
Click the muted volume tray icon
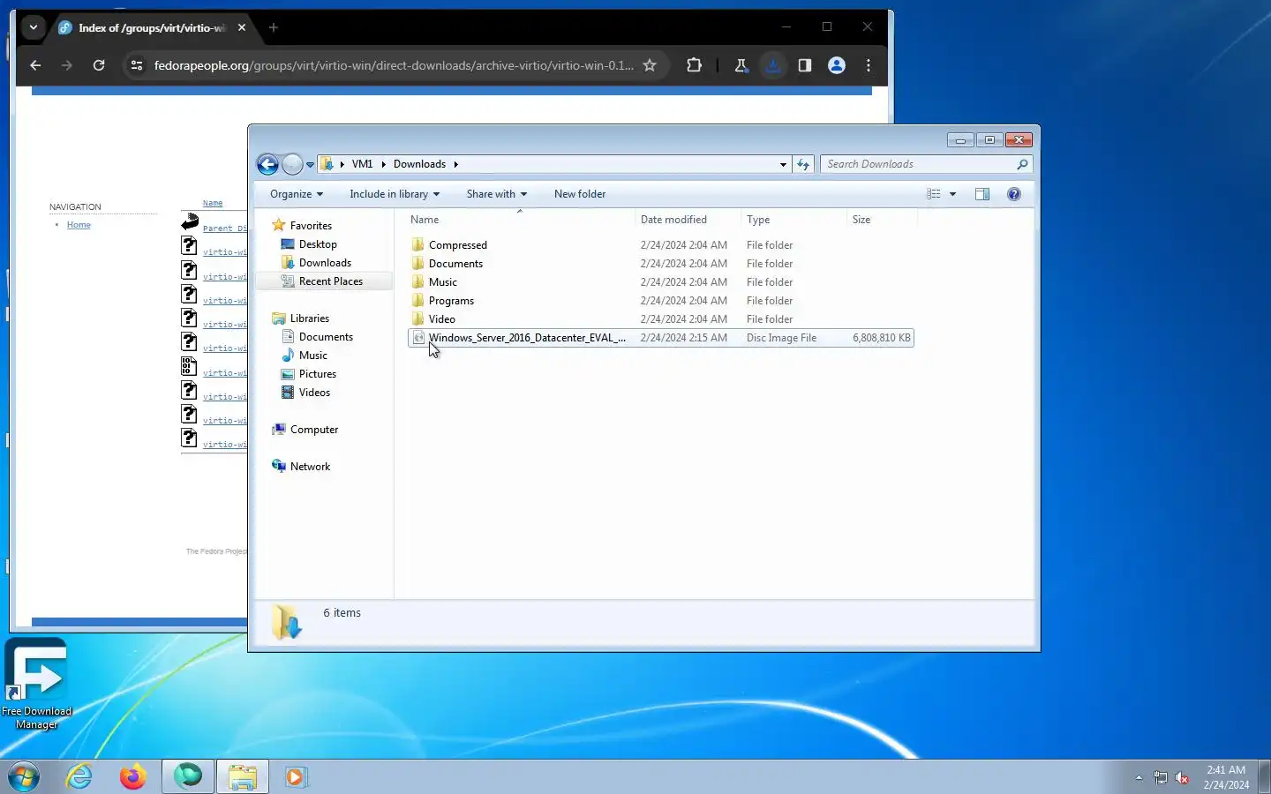(1183, 777)
